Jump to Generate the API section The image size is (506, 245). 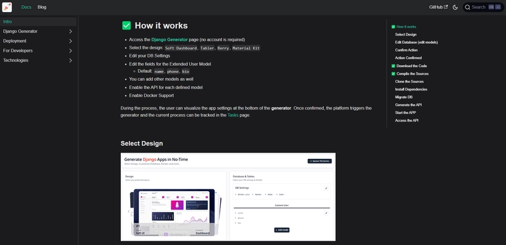click(x=408, y=105)
